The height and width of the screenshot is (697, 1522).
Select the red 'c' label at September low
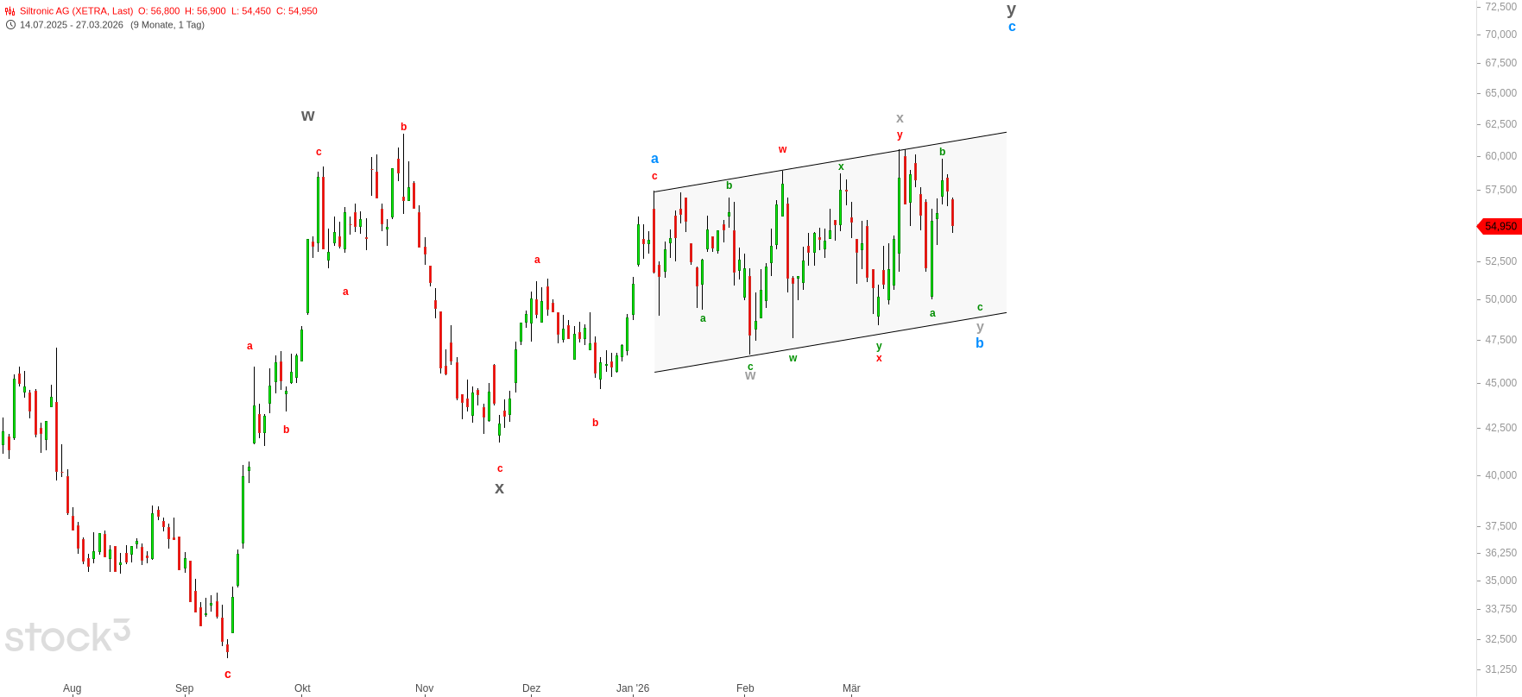pos(228,675)
